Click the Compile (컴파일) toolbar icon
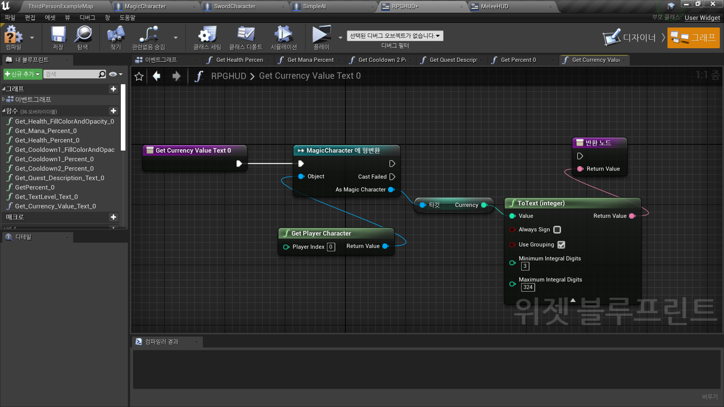724x407 pixels. point(14,35)
